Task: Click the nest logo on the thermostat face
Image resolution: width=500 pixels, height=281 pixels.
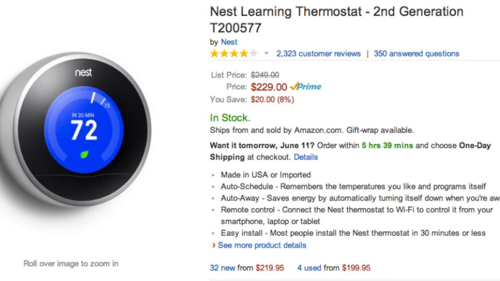Action: tap(83, 73)
